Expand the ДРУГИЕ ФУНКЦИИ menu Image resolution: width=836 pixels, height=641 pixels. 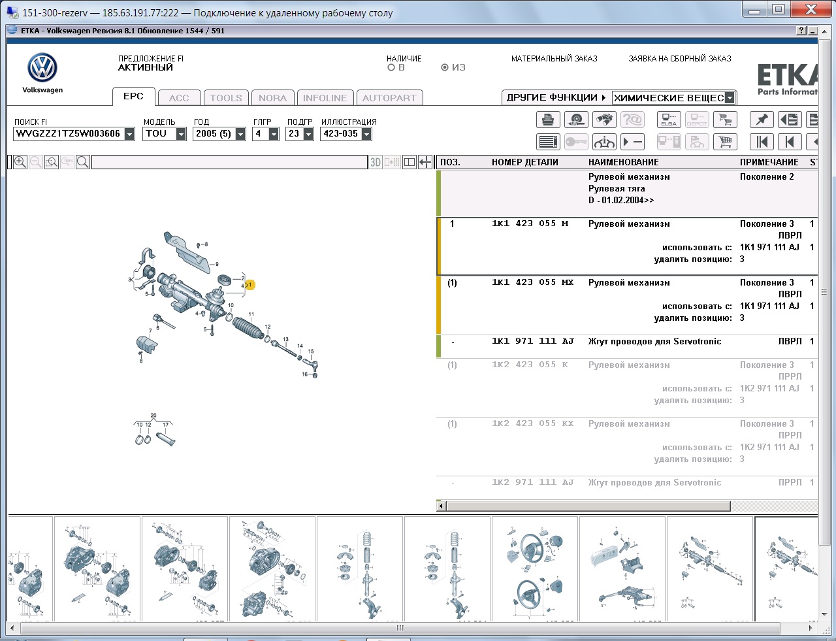[x=556, y=97]
